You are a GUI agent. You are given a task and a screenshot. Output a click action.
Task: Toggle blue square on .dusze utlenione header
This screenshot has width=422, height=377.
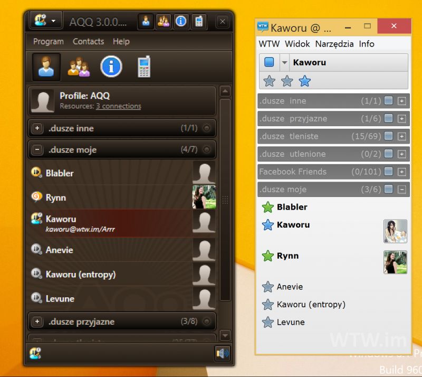[x=388, y=154]
